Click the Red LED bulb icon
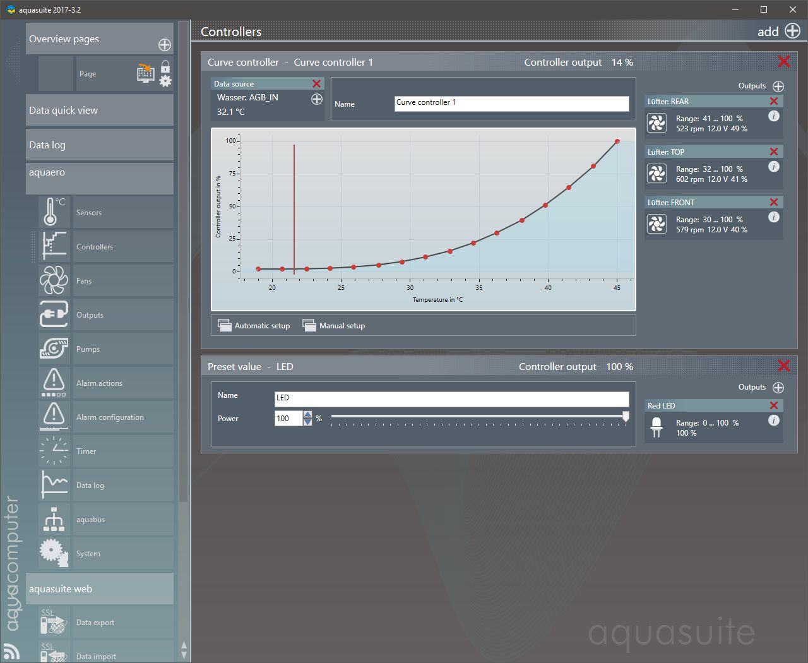 [x=656, y=427]
